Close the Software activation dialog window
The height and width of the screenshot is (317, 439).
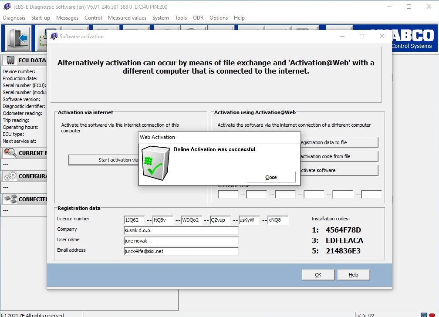382,36
